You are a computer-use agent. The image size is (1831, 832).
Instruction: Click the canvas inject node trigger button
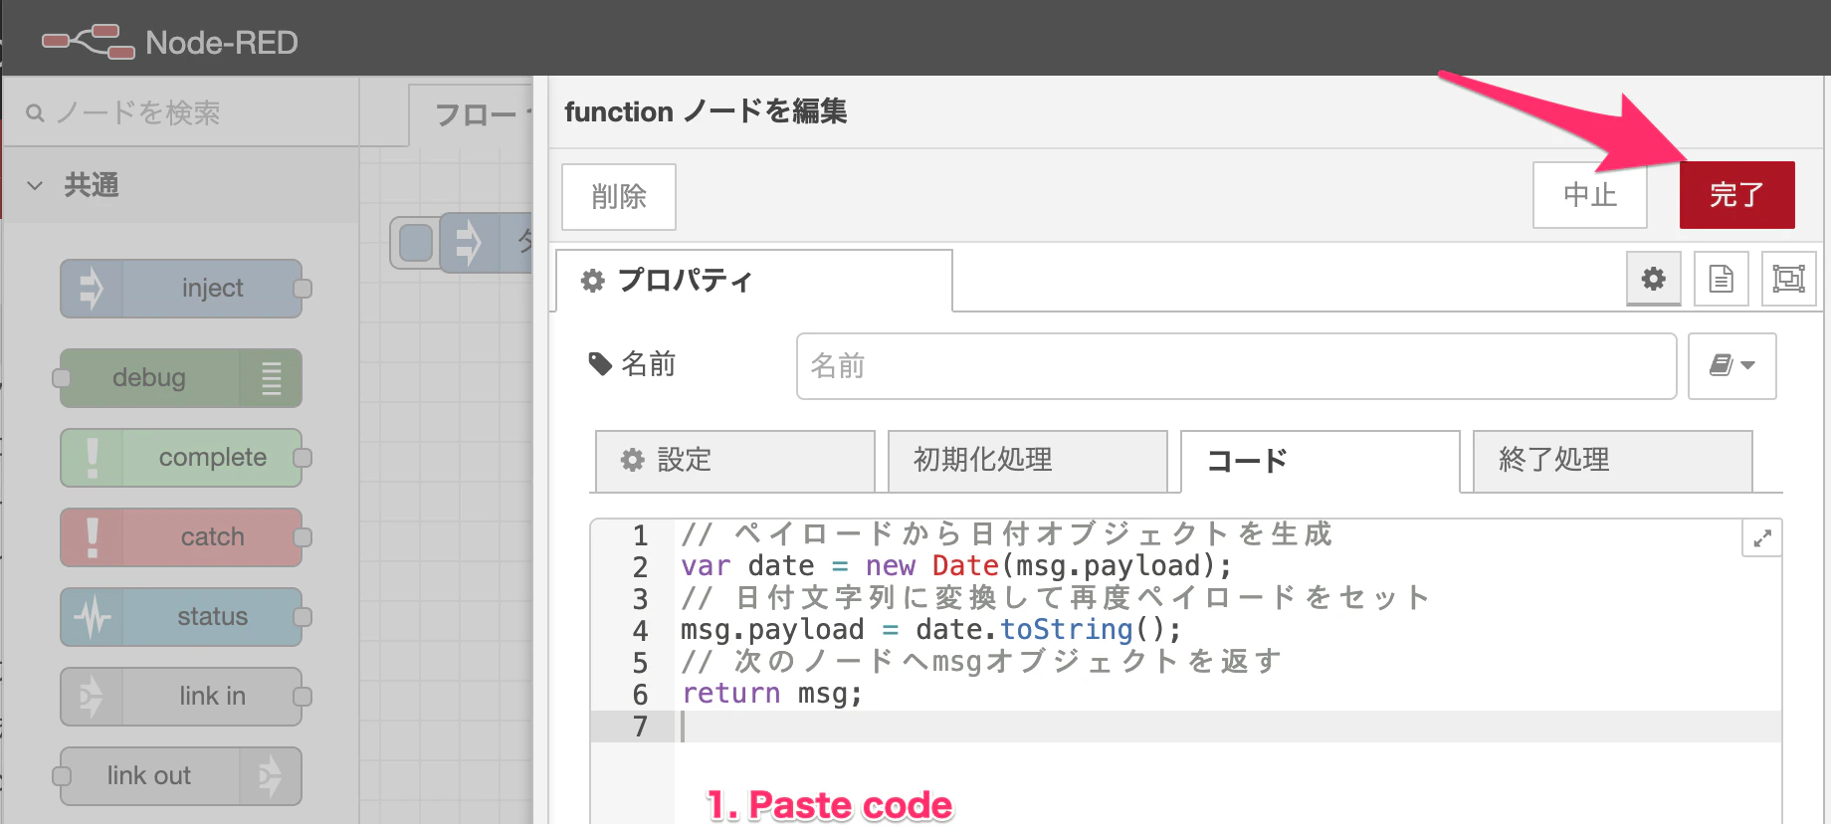click(416, 243)
